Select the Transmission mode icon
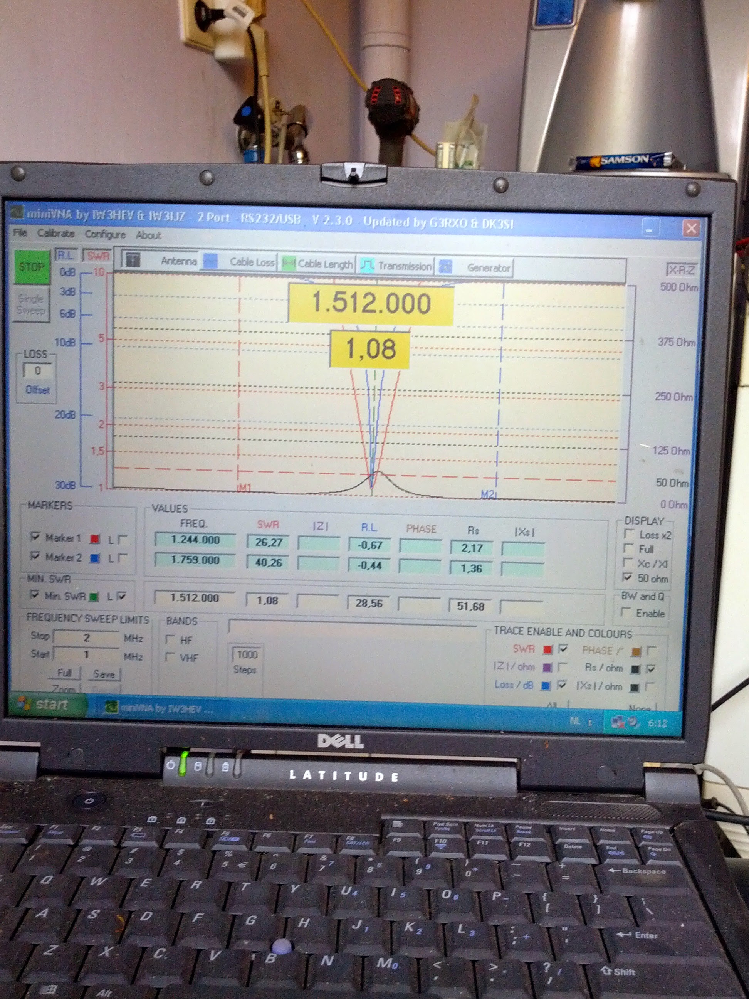This screenshot has width=749, height=999. tap(367, 265)
